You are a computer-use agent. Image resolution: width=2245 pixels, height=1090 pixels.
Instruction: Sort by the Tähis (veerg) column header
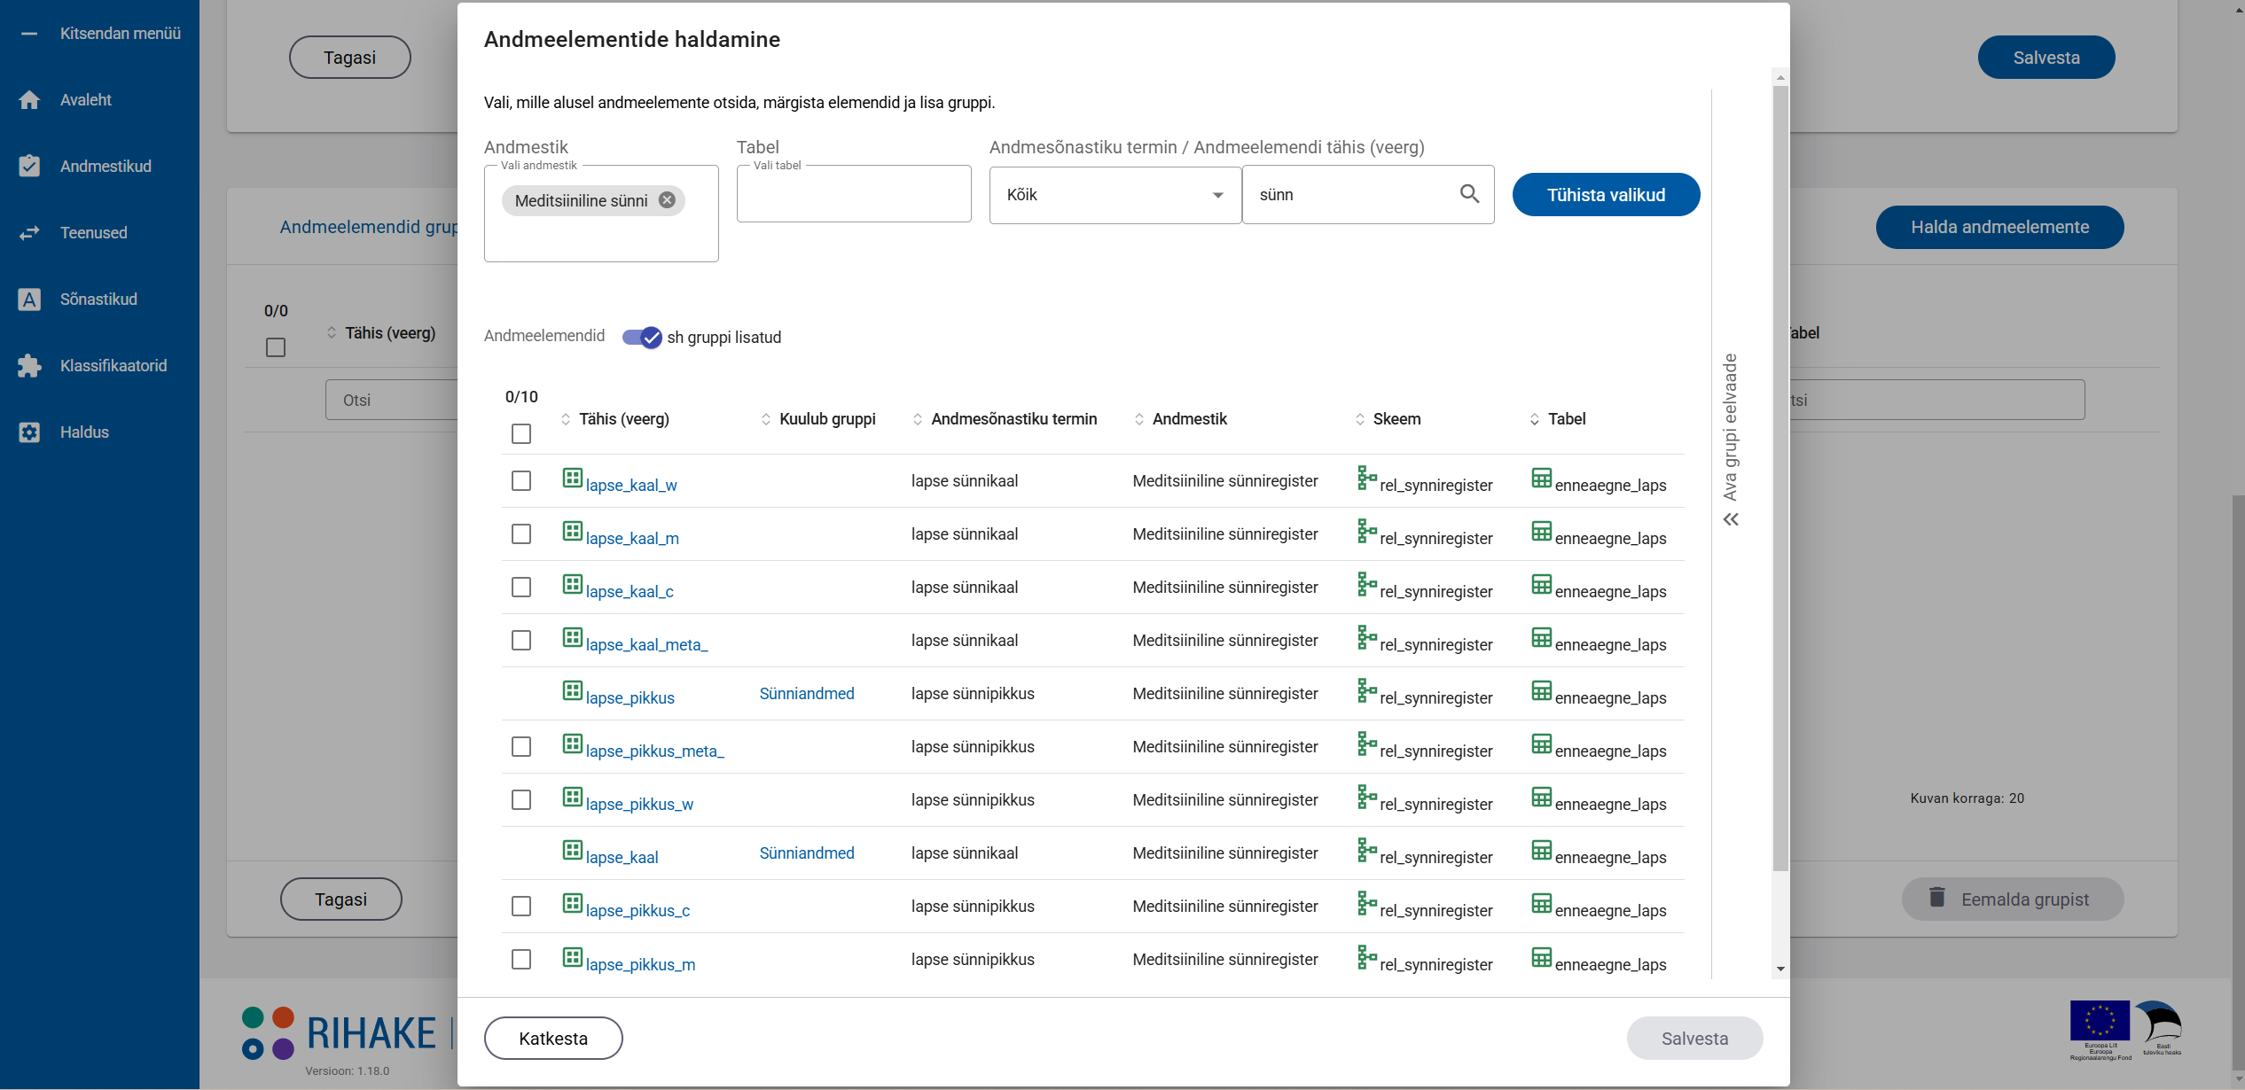click(623, 419)
